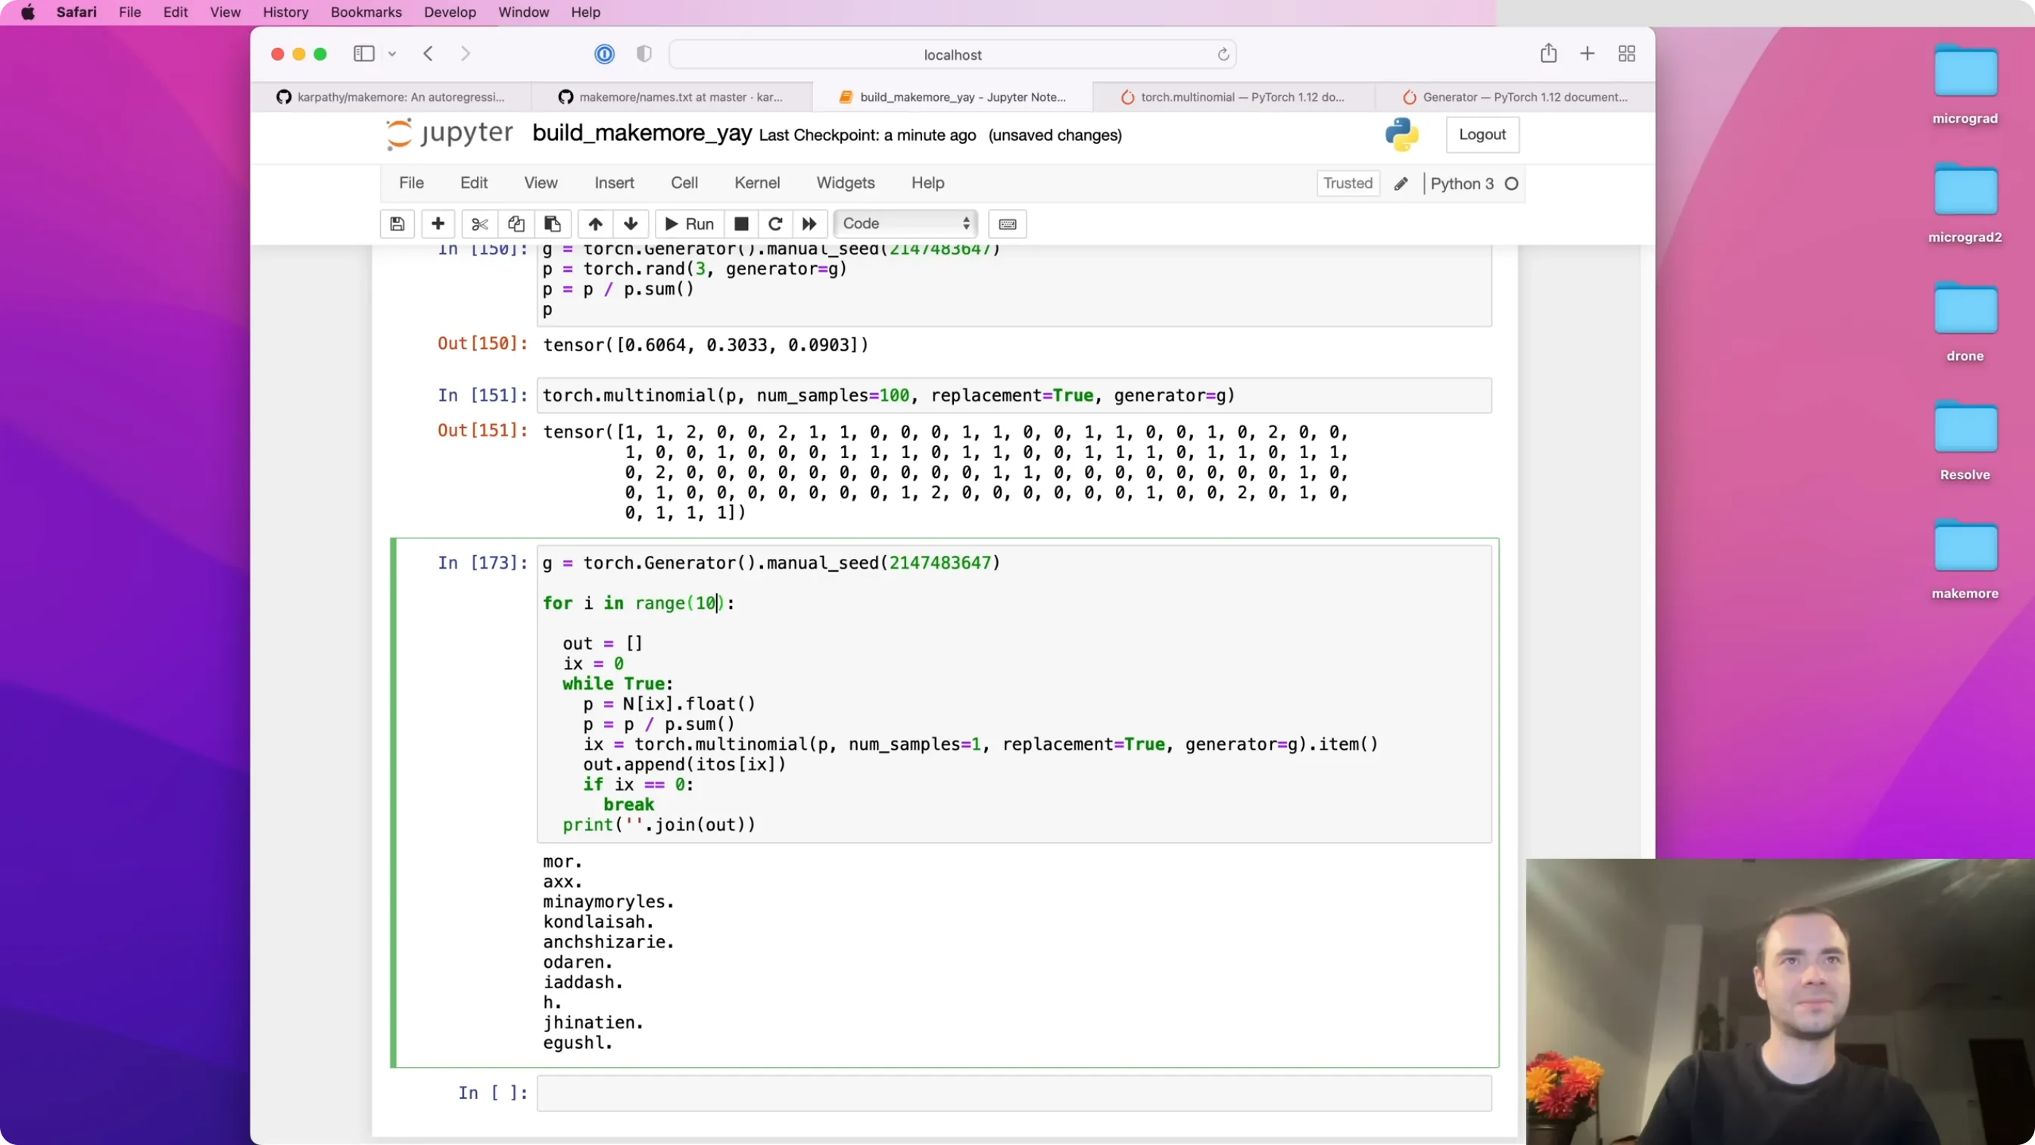
Task: Paste cells below using the clipboard icon
Action: [x=552, y=223]
